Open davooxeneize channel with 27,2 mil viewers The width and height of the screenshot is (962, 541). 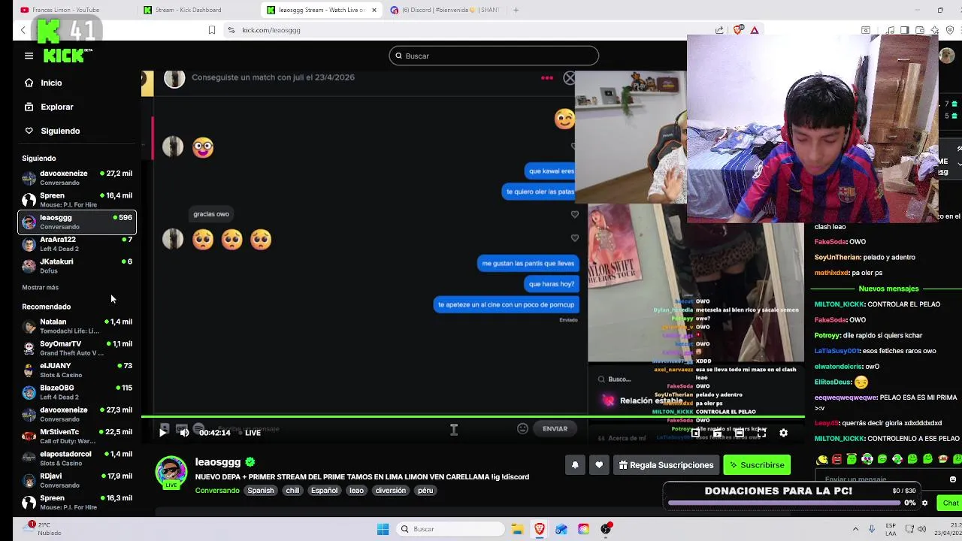coord(77,177)
